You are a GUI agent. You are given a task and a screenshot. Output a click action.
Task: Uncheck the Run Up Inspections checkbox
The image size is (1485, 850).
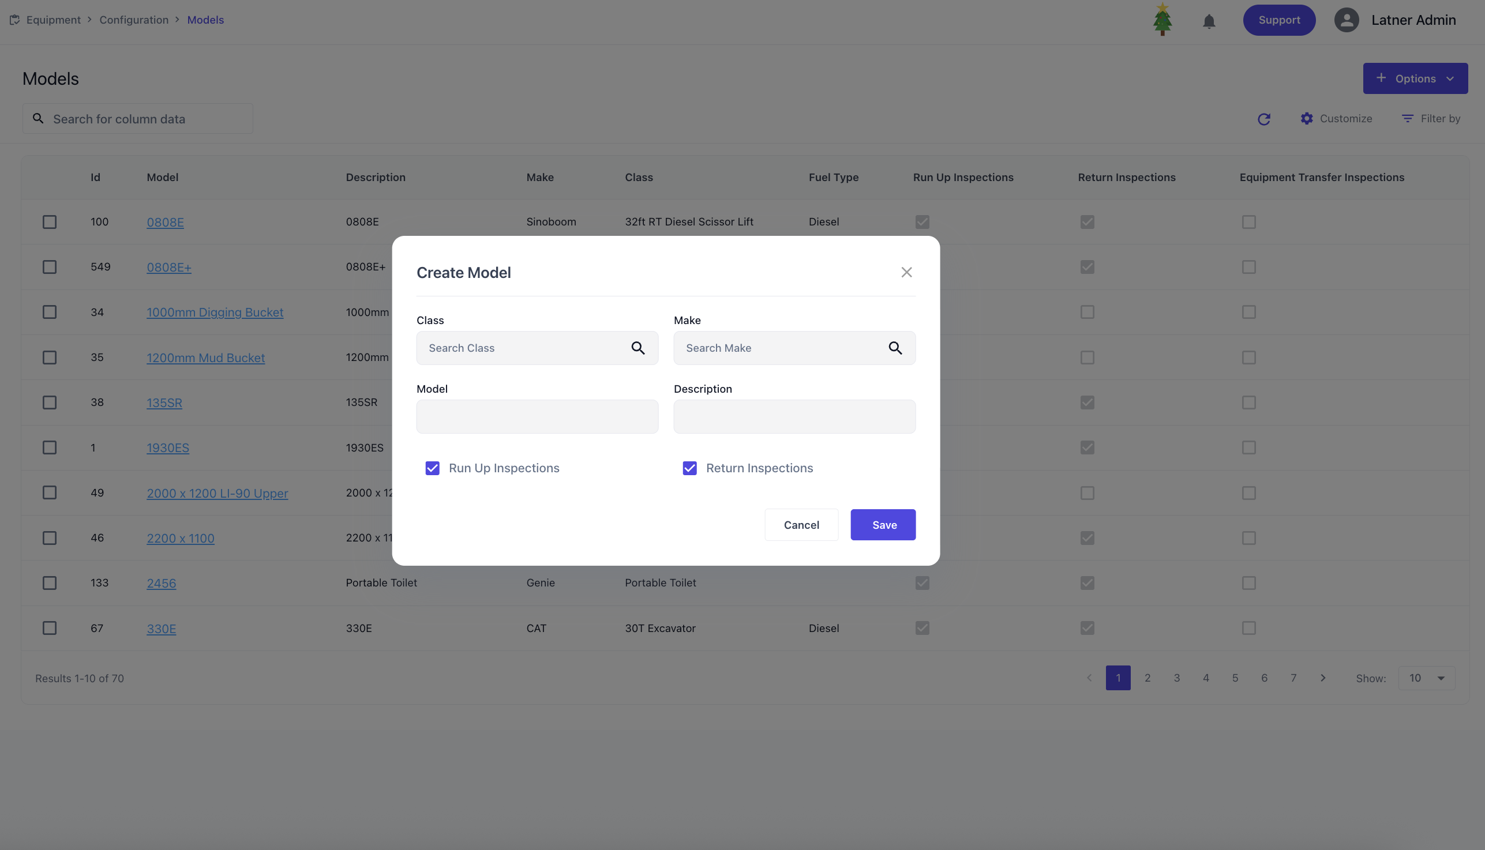432,468
